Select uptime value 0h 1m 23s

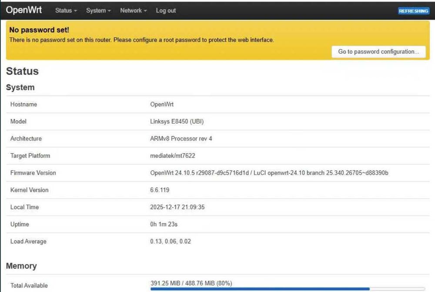pyautogui.click(x=164, y=224)
